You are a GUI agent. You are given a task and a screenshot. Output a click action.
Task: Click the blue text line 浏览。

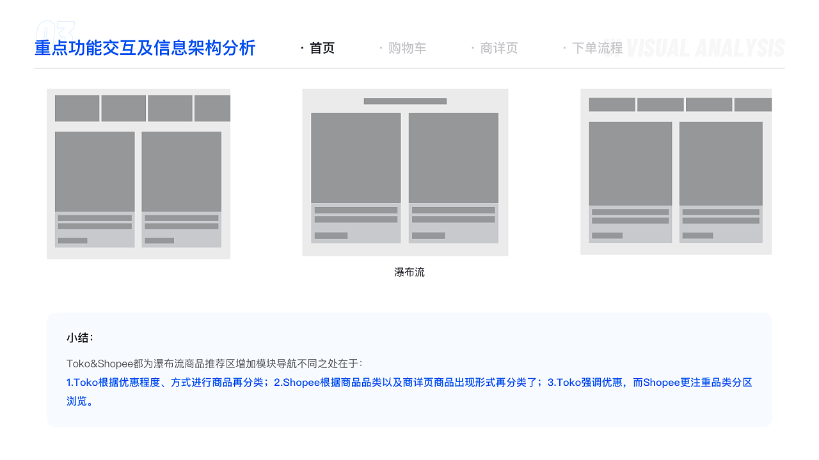point(80,402)
